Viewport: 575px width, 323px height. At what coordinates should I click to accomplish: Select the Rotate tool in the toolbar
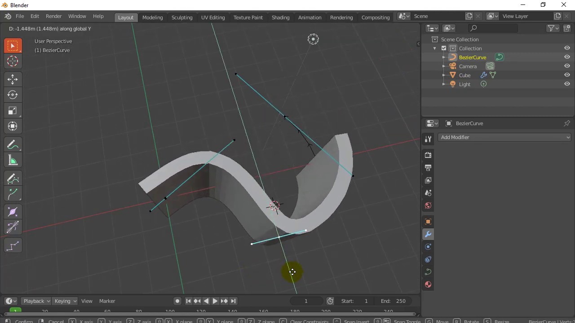tap(13, 95)
